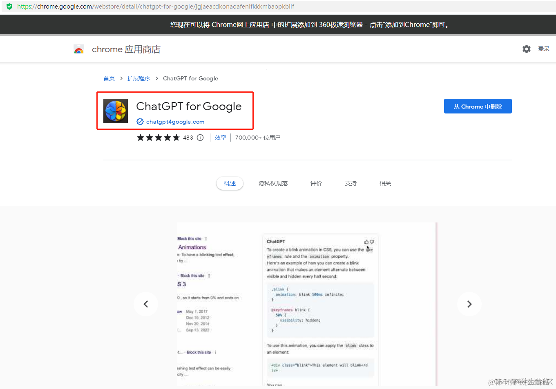The height and width of the screenshot is (389, 556).
Task: Click the five-star rating display
Action: pyautogui.click(x=158, y=138)
